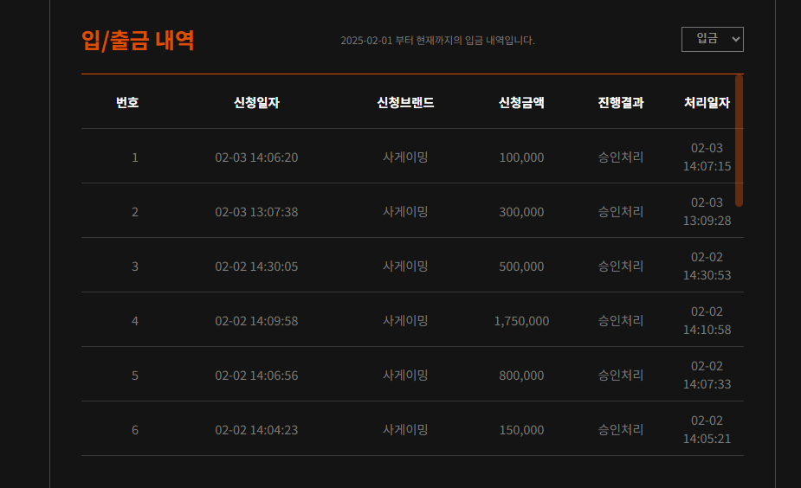
Task: Click the 1,750,000 amount cell
Action: pyautogui.click(x=521, y=321)
